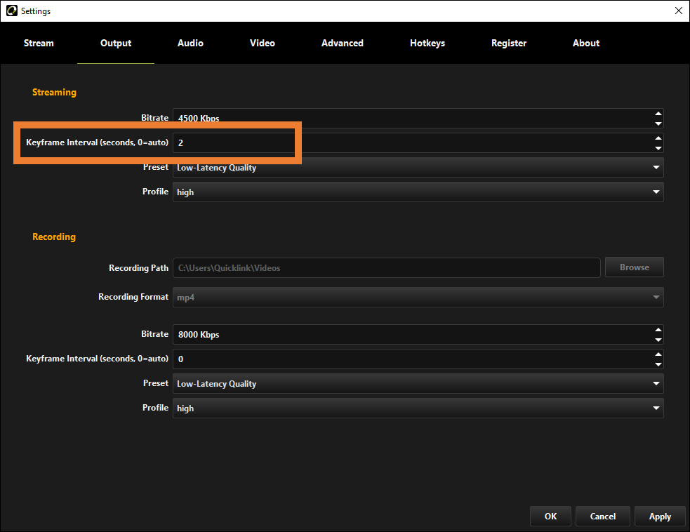
Task: Click the Cancel button
Action: tap(603, 516)
